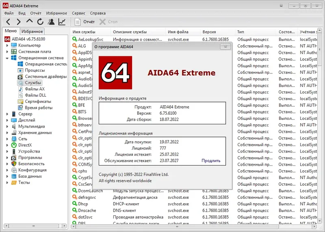The width and height of the screenshot is (325, 232).
Task: Click the Операционная система Windows icon
Action: (x=14, y=57)
